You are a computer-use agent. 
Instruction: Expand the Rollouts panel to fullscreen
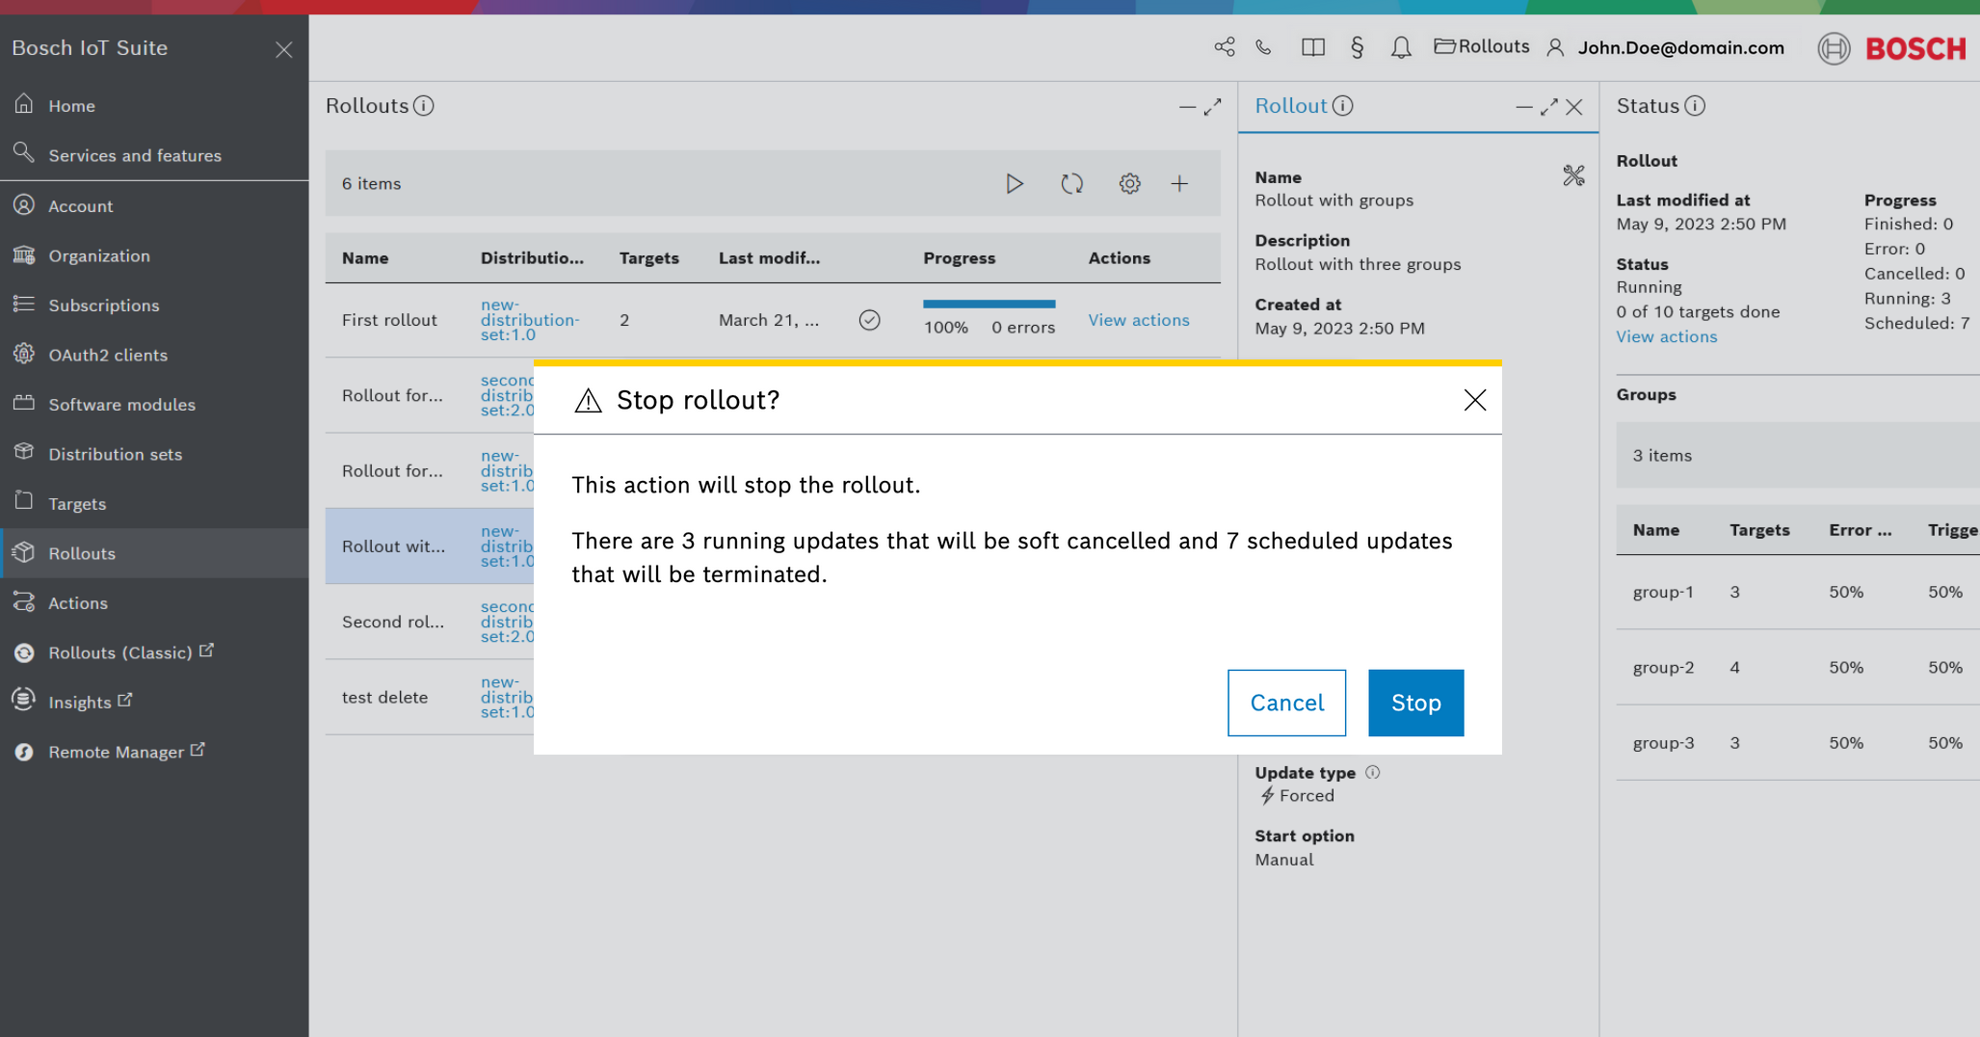pos(1213,107)
